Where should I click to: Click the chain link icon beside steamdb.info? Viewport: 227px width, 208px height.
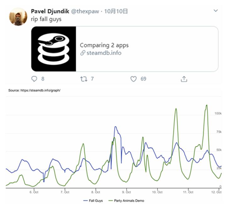click(83, 53)
